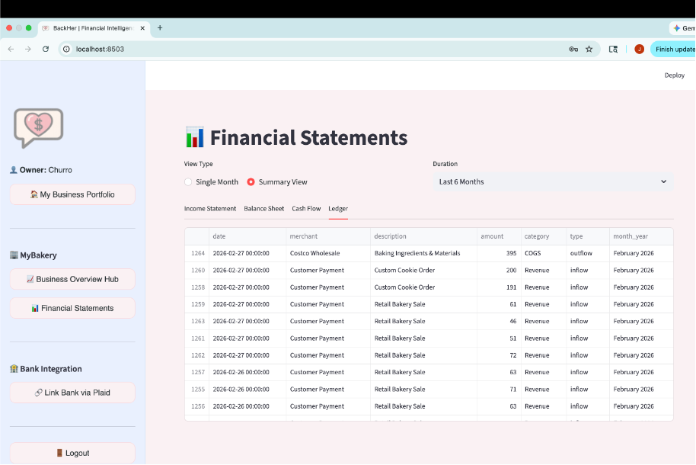Click the chevron arrow on the Duration selector
Screen dimensions: 696x465
click(663, 182)
